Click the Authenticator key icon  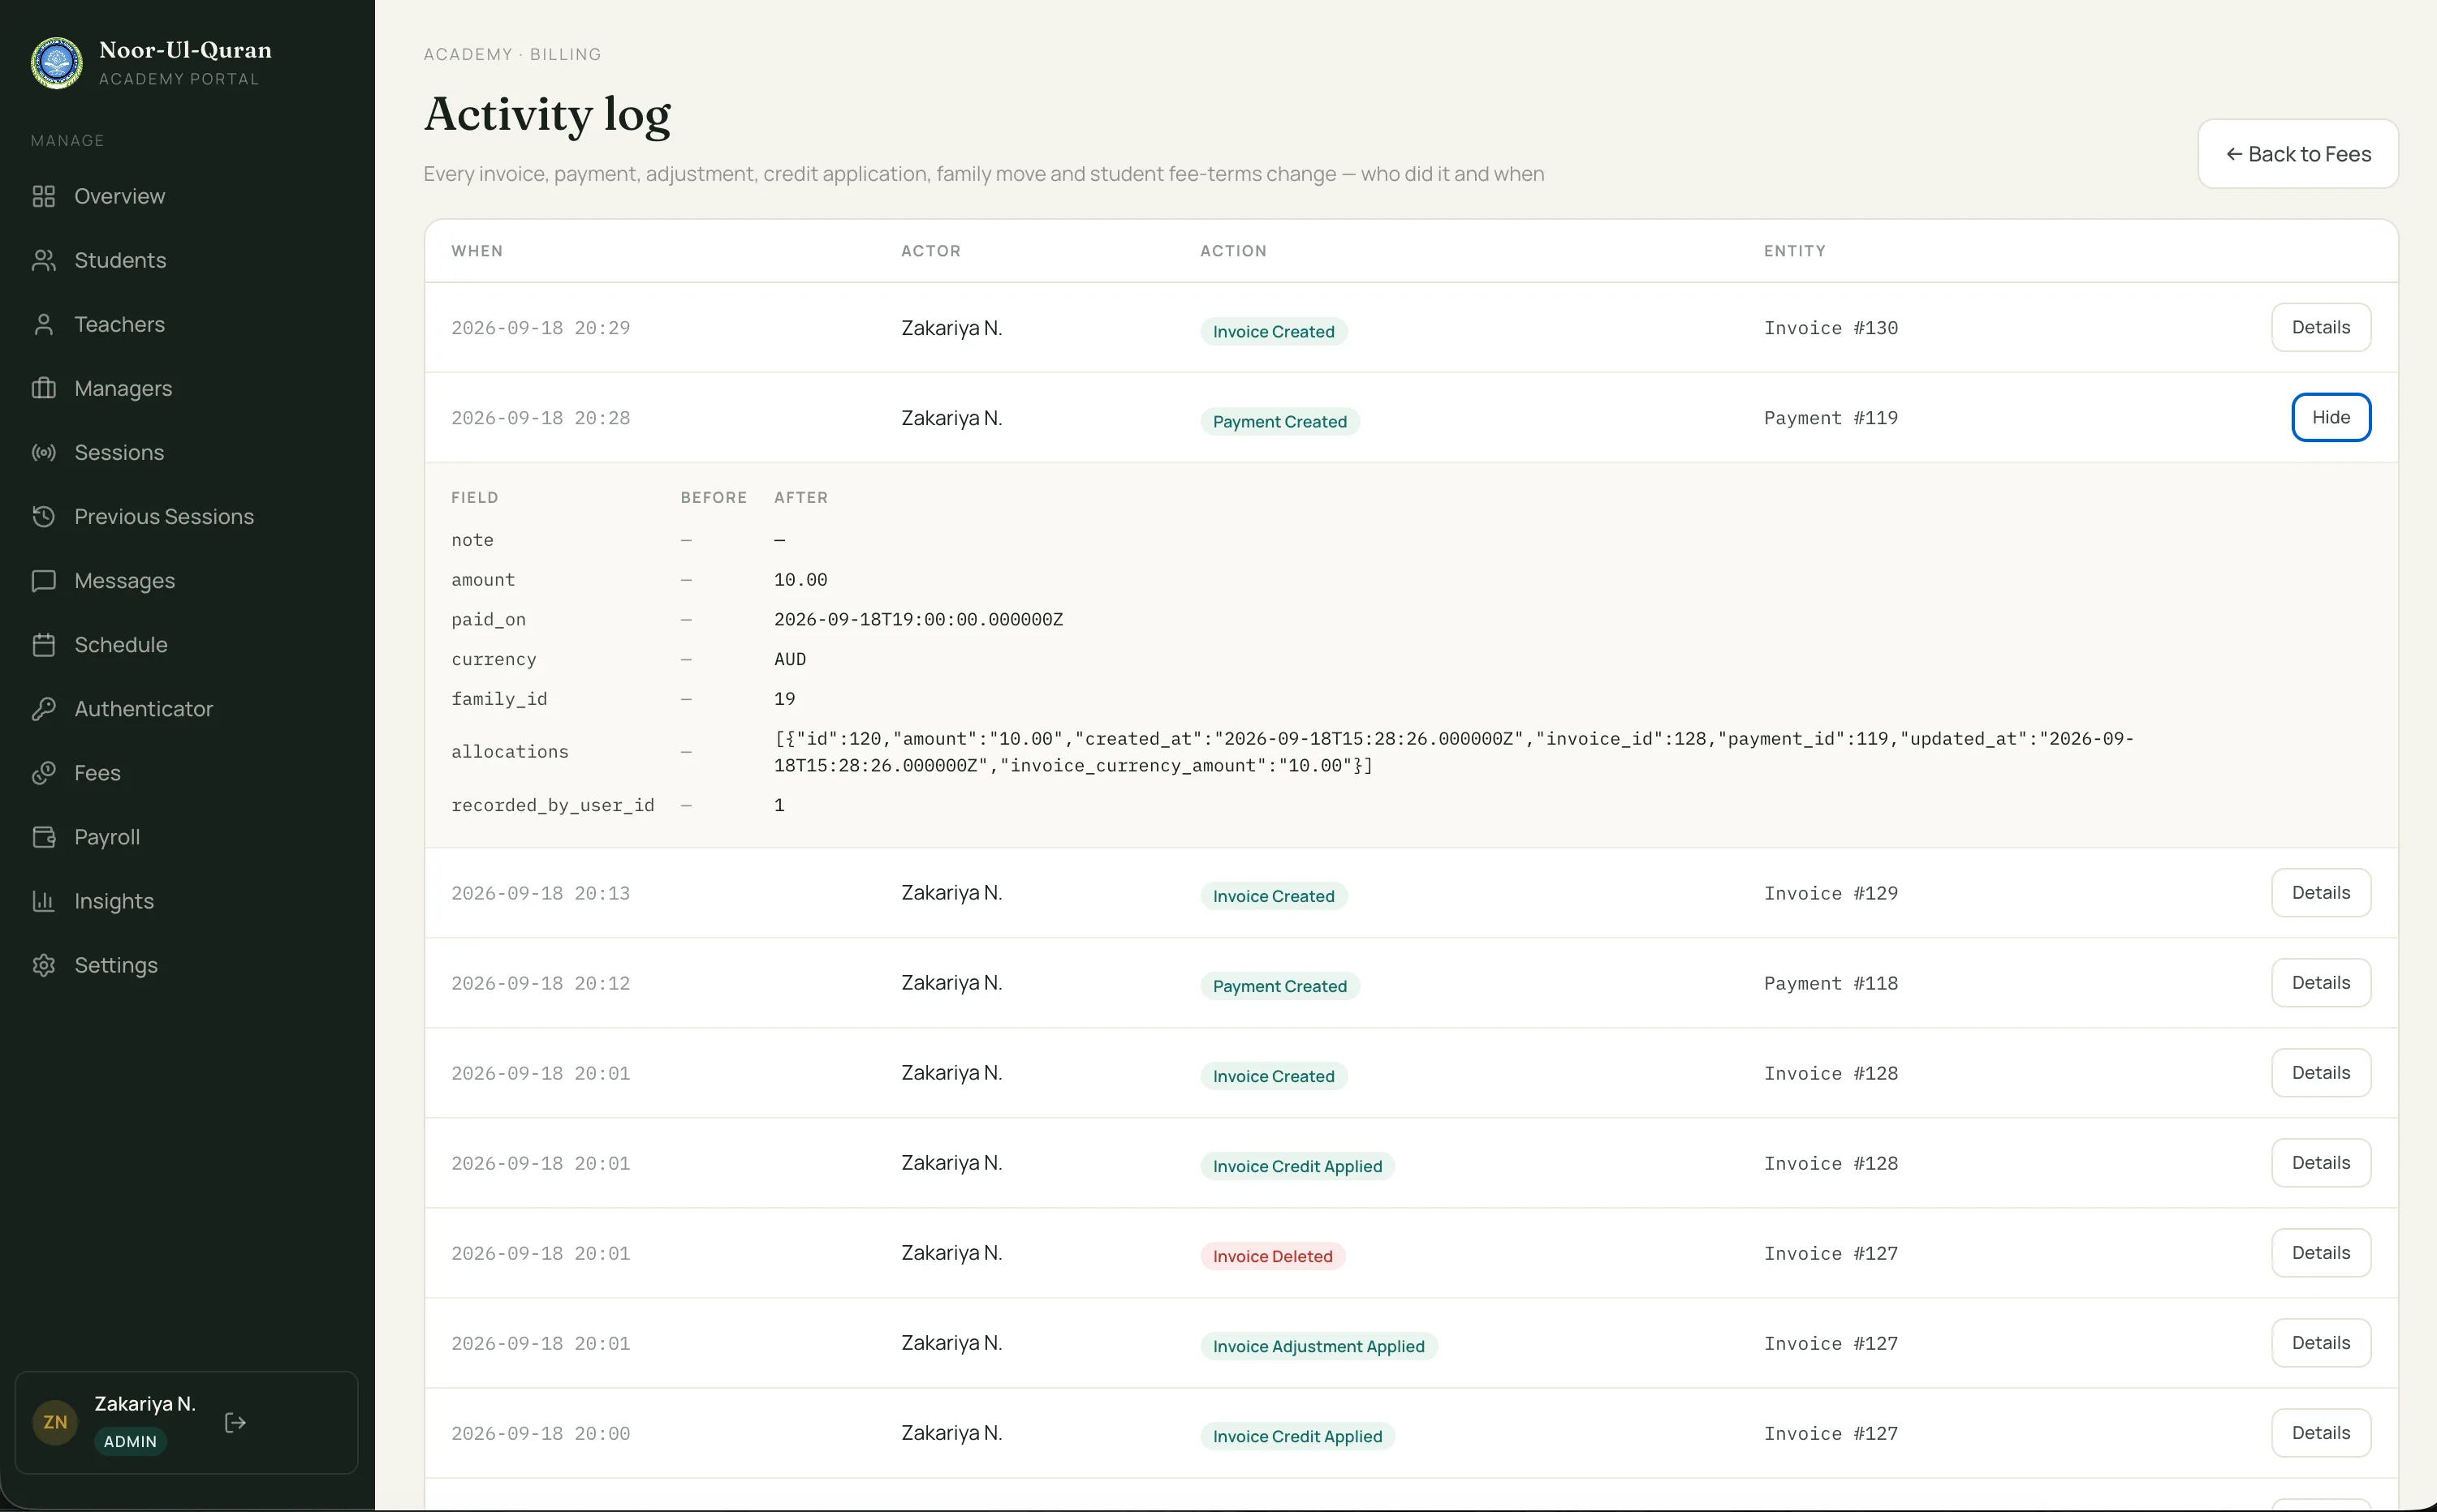click(43, 708)
